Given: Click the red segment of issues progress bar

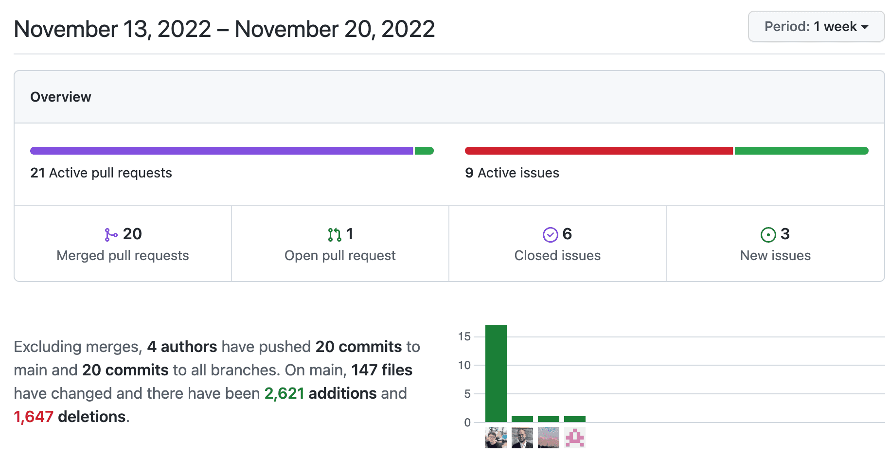Looking at the screenshot, I should (598, 151).
